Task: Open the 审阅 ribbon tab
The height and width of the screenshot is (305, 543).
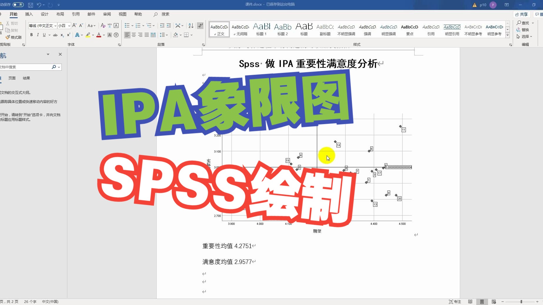Action: point(107,14)
